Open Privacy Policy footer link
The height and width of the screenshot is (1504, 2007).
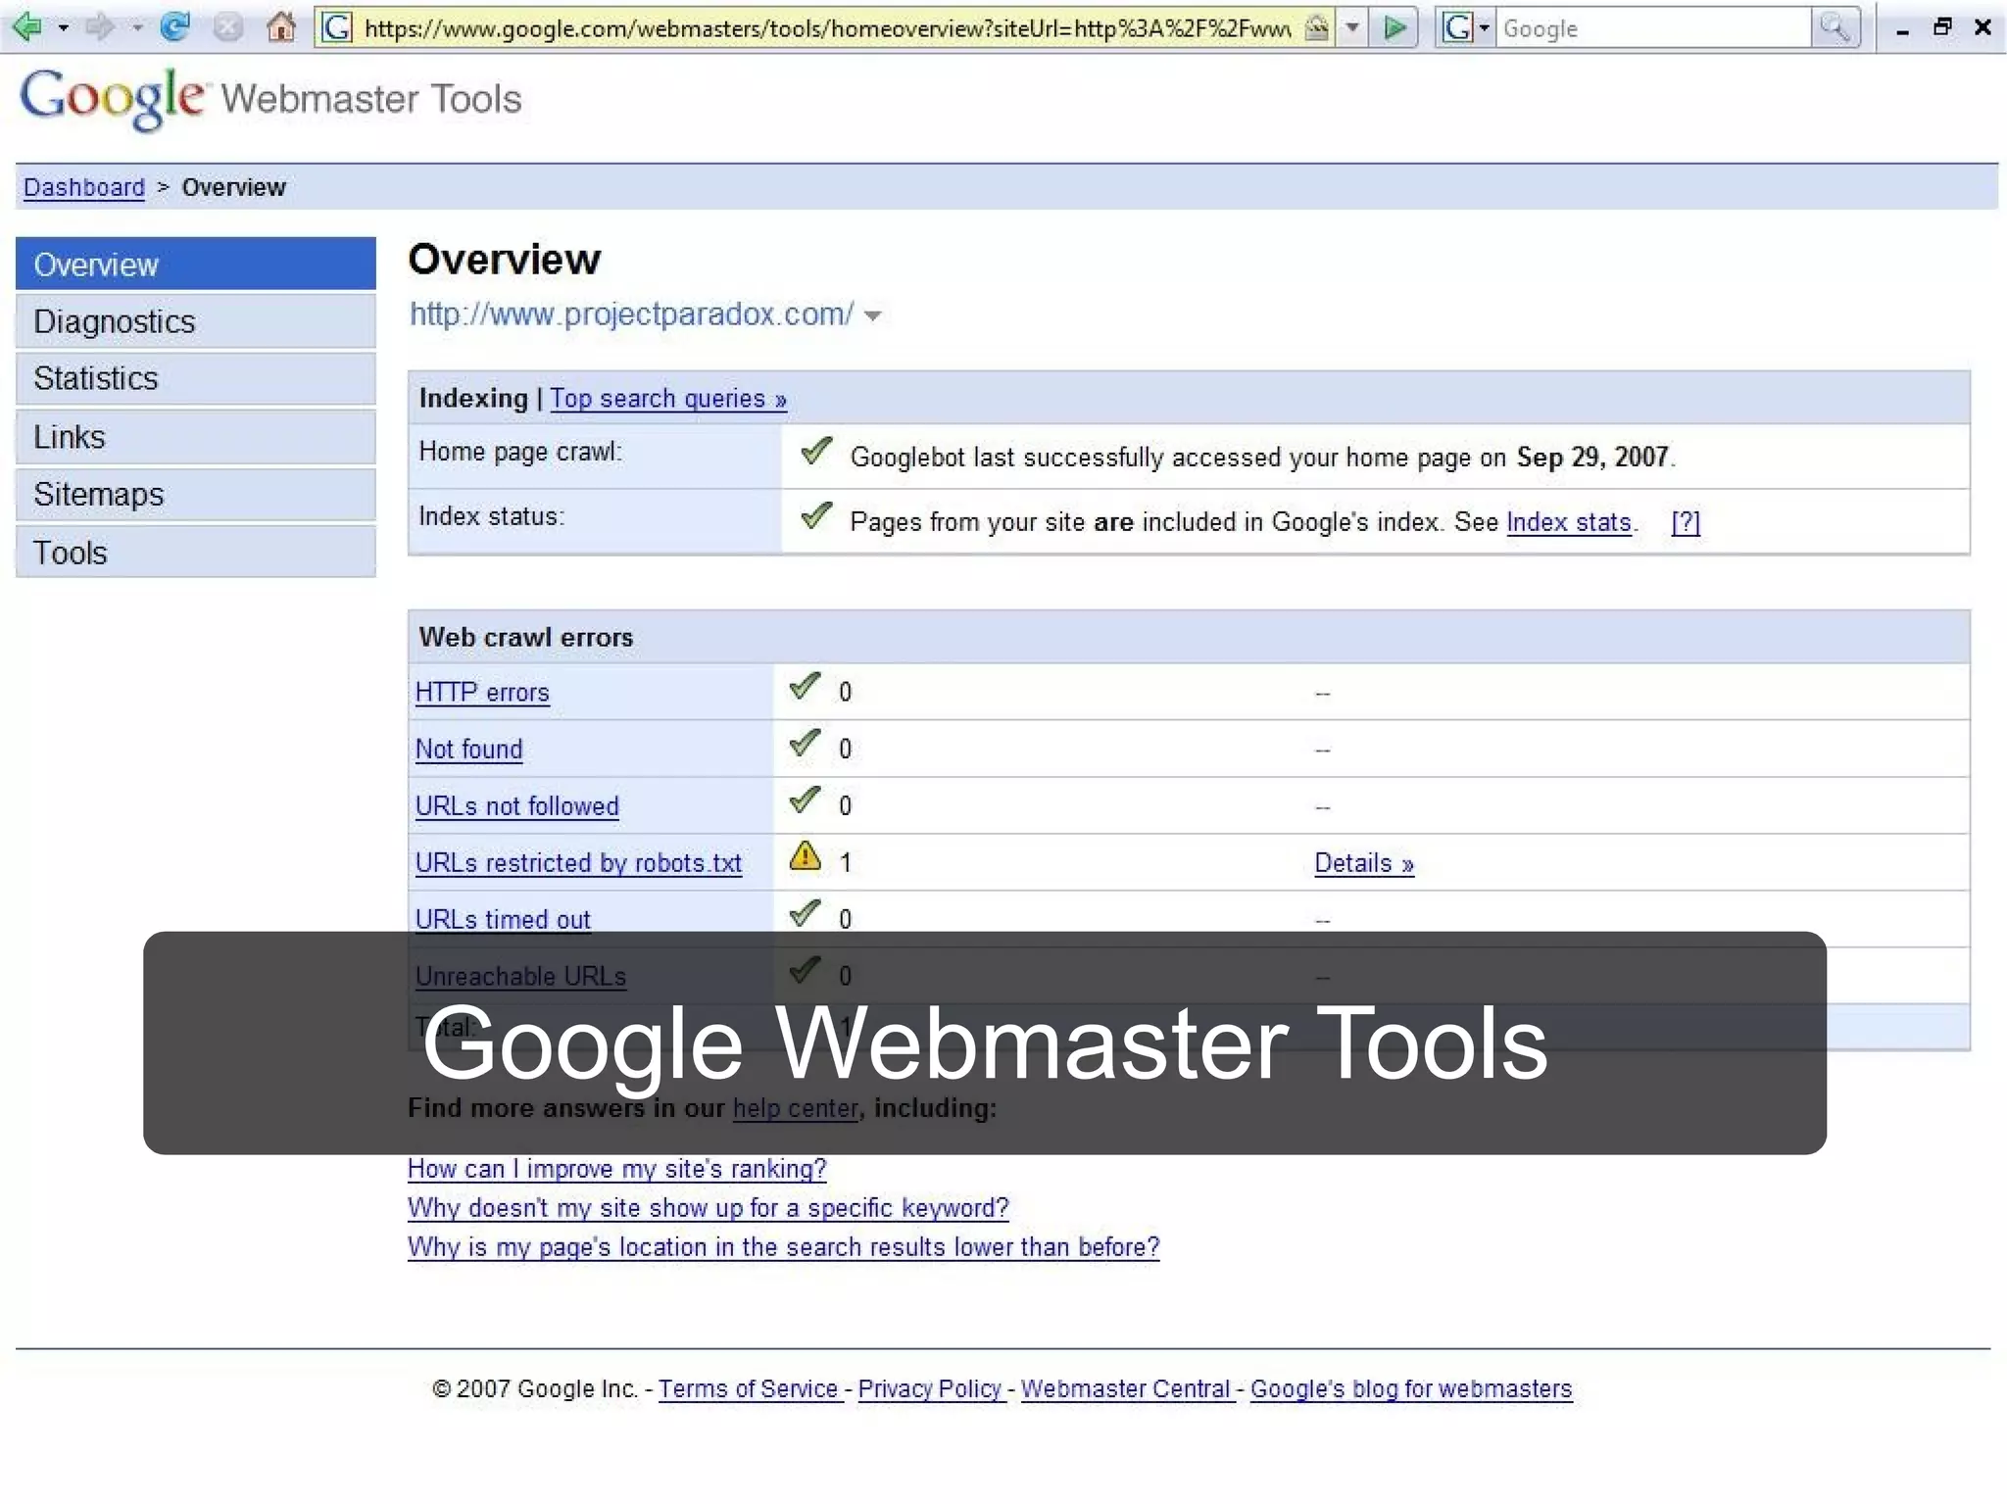click(930, 1389)
